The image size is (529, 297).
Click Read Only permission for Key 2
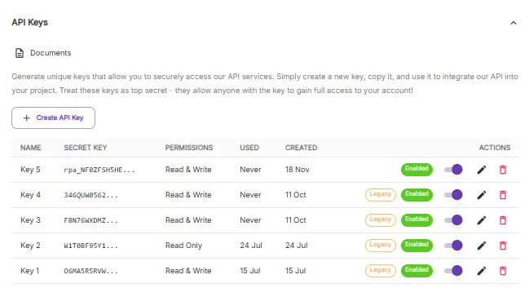(184, 246)
